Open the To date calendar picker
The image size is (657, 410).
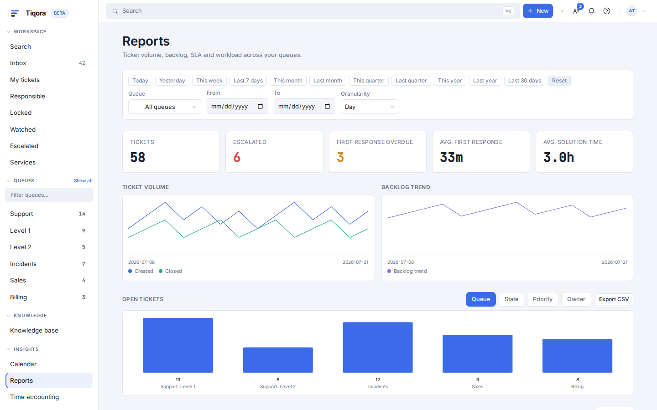point(327,106)
